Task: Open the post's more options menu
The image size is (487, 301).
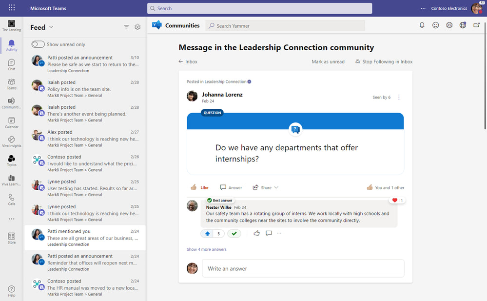Action: (x=399, y=97)
